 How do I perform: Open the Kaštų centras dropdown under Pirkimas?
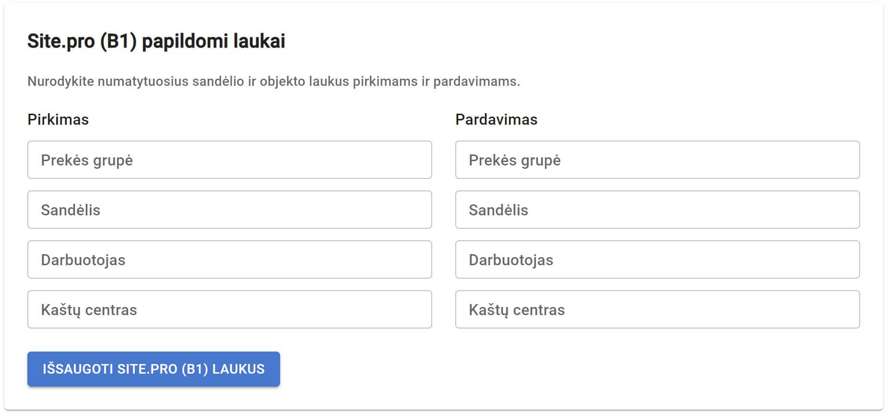pos(229,309)
